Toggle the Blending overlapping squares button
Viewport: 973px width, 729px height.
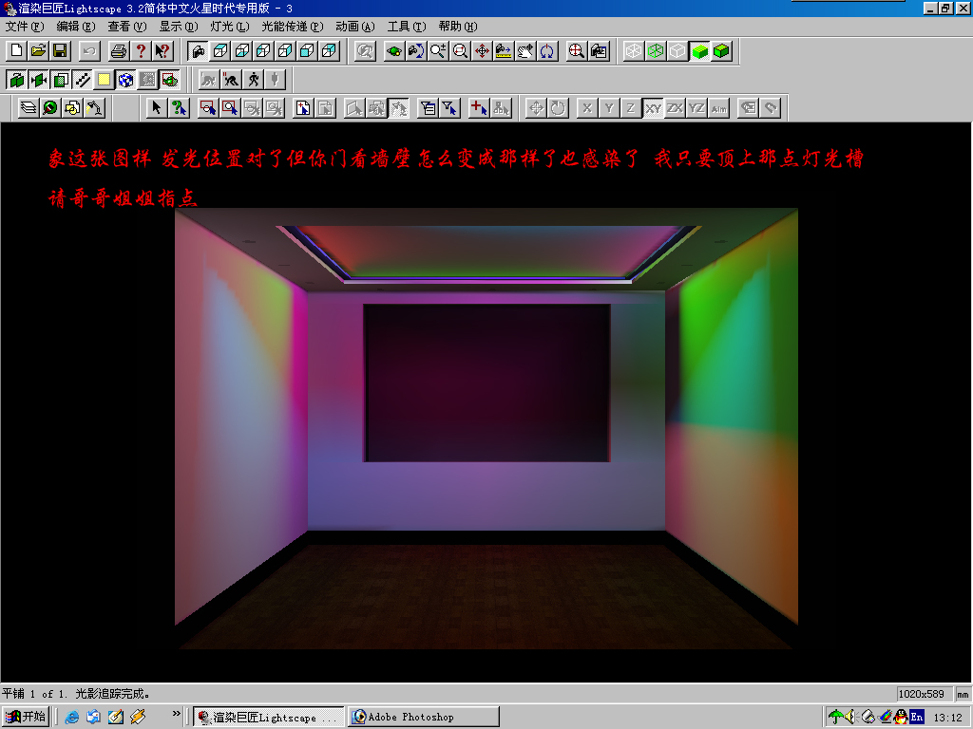[61, 80]
